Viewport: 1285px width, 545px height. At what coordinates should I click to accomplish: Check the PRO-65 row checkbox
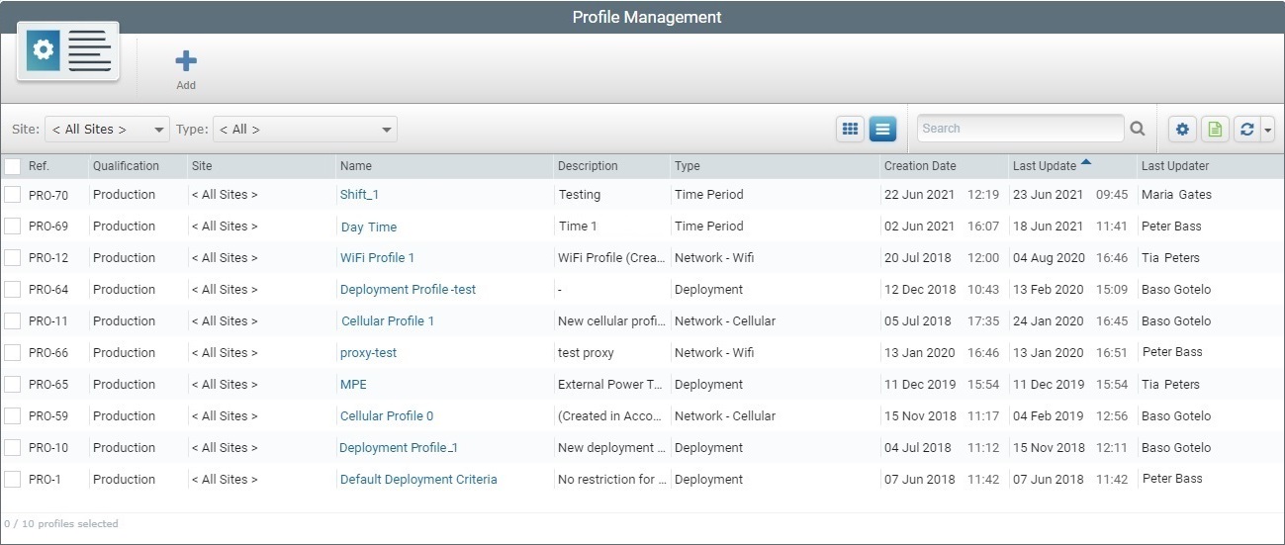pos(12,385)
